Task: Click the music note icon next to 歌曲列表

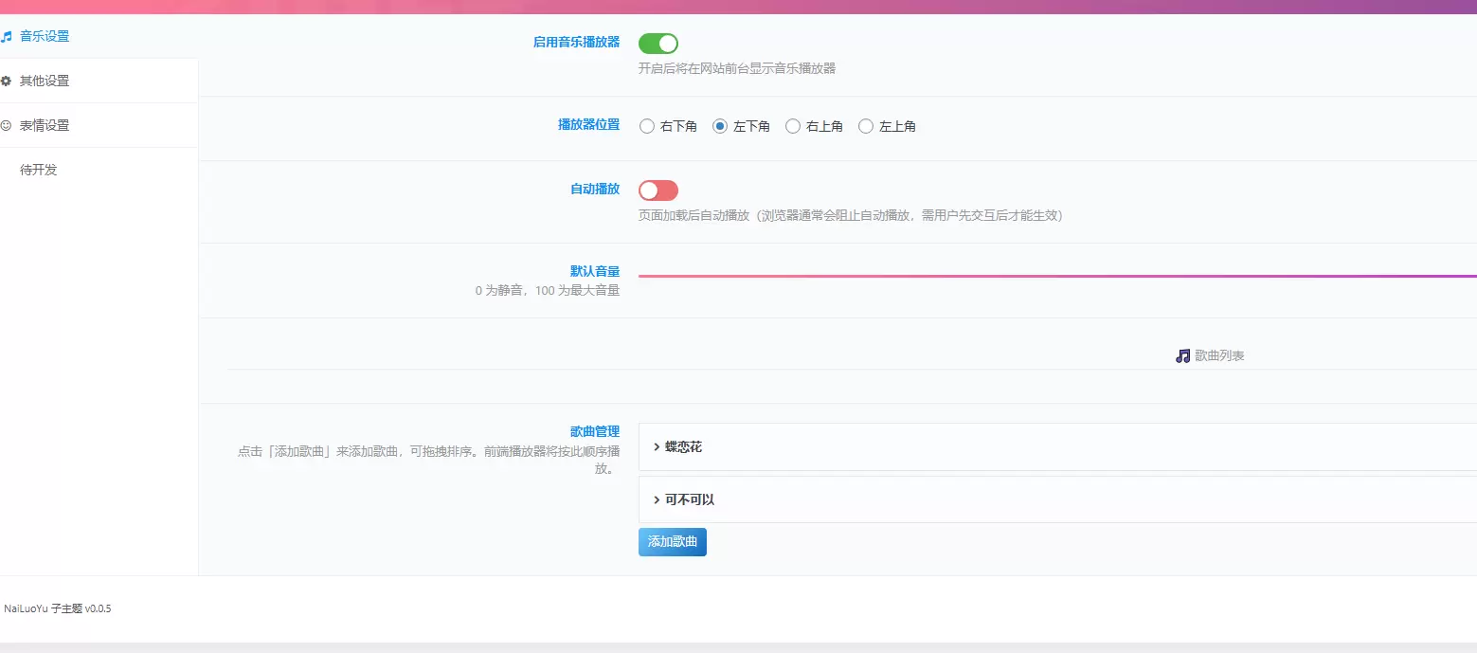Action: pos(1182,356)
